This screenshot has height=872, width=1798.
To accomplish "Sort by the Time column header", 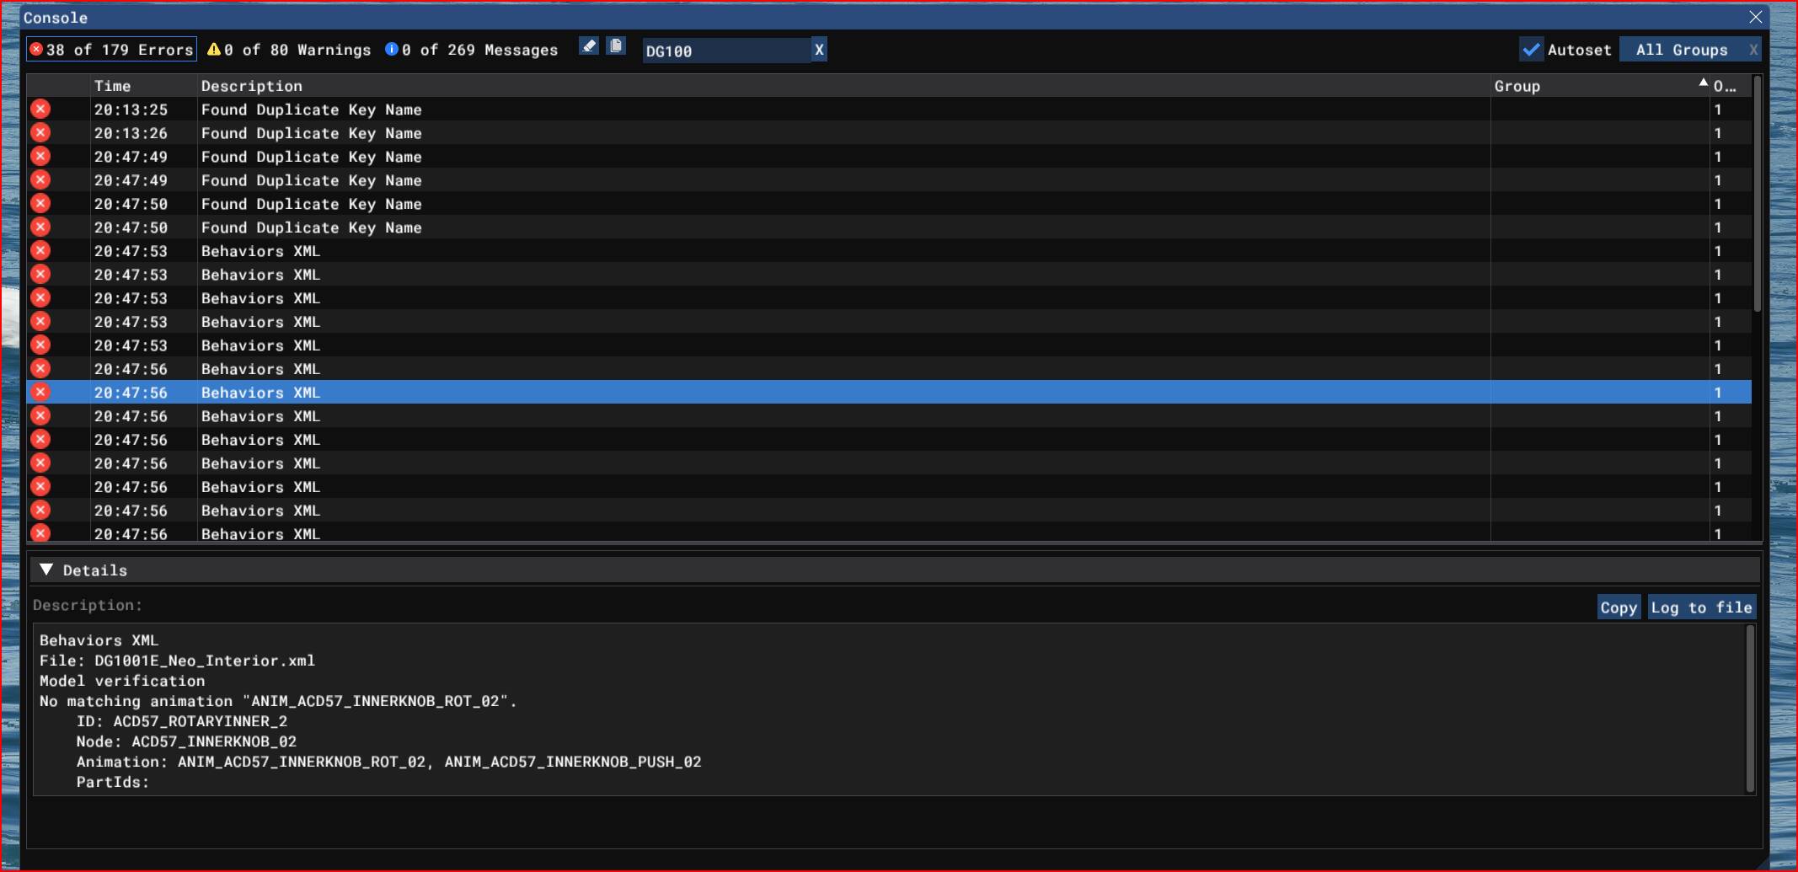I will 113,86.
